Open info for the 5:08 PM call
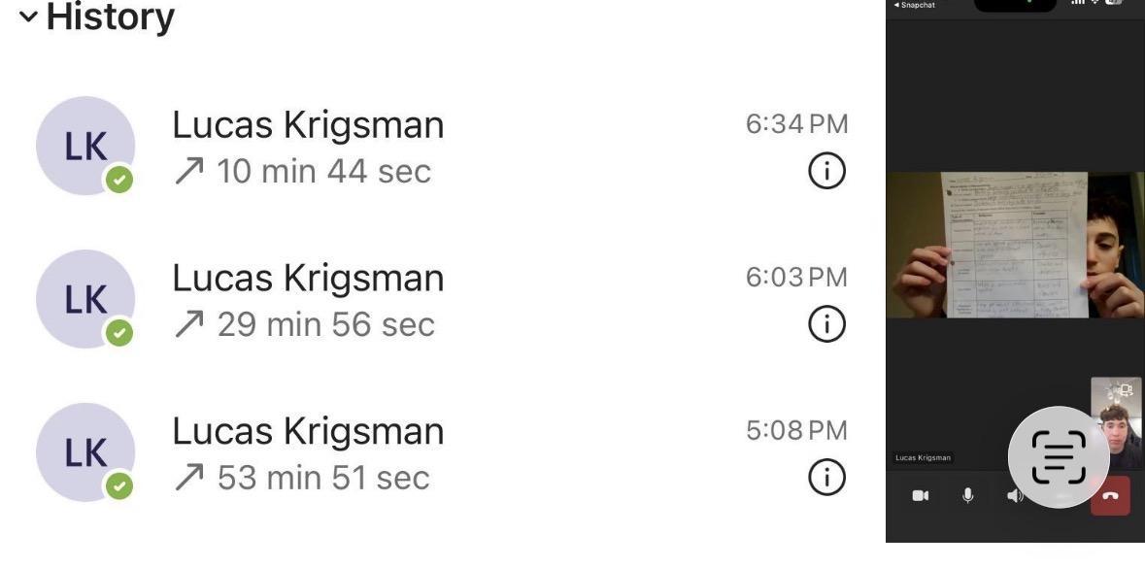Screen dimensions: 1145x567 pyautogui.click(x=826, y=477)
